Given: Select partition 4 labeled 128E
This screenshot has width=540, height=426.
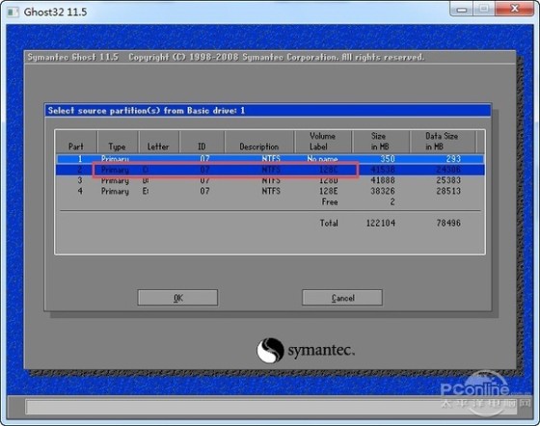Looking at the screenshot, I should (270, 191).
